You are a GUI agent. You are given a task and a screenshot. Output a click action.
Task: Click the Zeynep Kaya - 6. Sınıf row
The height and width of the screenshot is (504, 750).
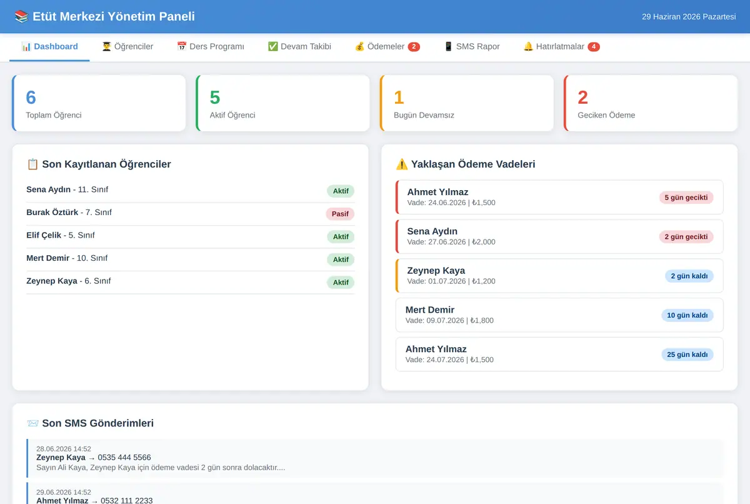190,282
